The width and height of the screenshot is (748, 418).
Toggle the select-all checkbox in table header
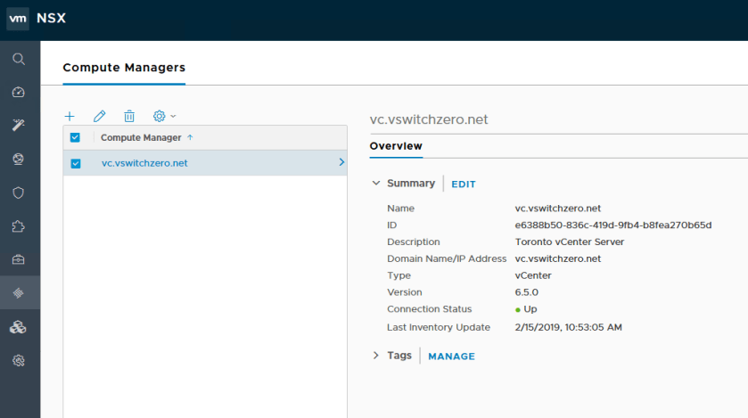[76, 137]
